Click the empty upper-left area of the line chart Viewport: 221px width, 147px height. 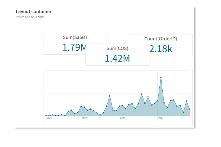click(60, 82)
